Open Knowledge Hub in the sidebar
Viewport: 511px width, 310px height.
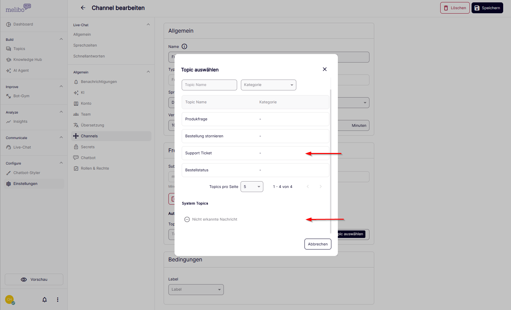(x=28, y=59)
